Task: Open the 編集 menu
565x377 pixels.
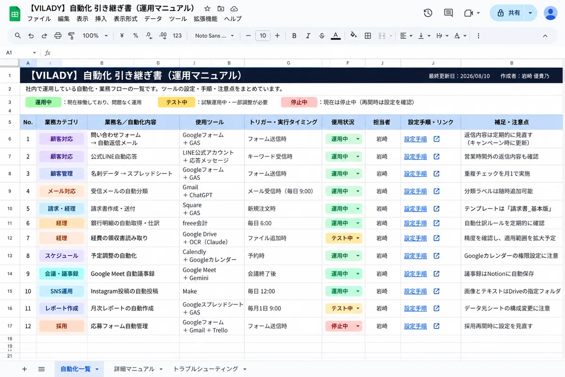Action: point(64,19)
